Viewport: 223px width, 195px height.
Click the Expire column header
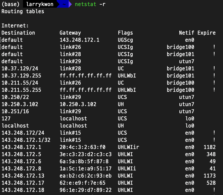coord(206,33)
